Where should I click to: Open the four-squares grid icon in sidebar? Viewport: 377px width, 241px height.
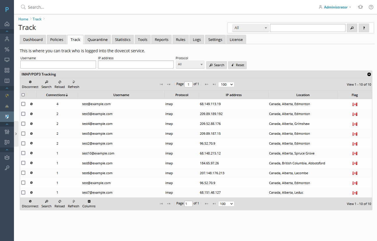[7, 70]
